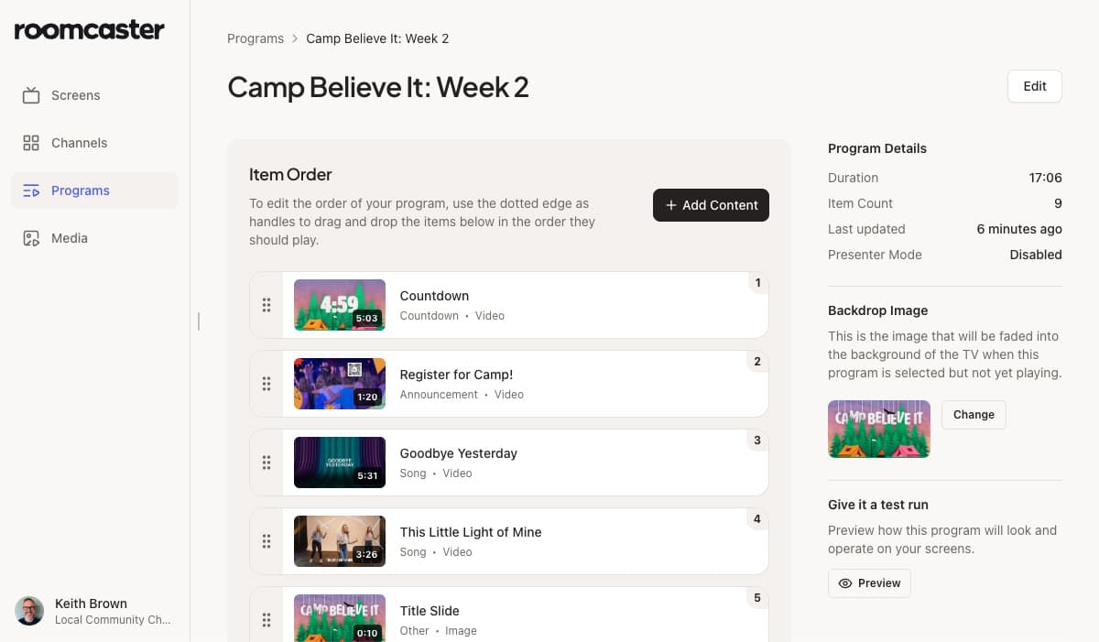Image resolution: width=1099 pixels, height=642 pixels.
Task: Change the backdrop image
Action: pyautogui.click(x=974, y=414)
